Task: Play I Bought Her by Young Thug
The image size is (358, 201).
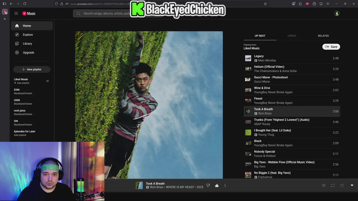Action: point(292,133)
